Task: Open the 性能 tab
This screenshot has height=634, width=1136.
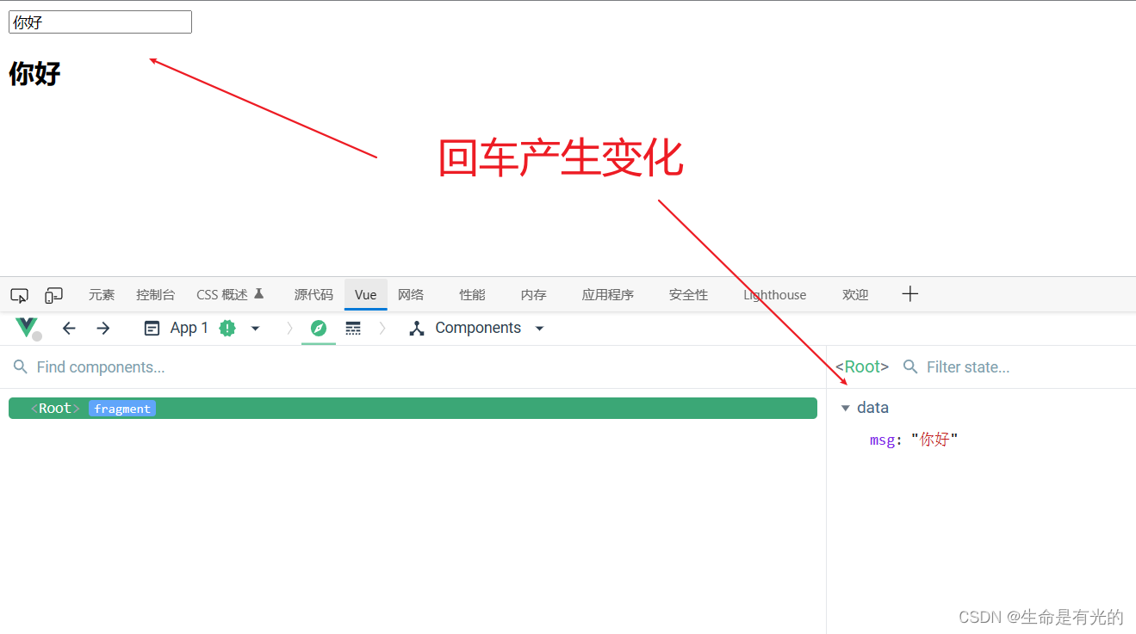Action: 472,295
